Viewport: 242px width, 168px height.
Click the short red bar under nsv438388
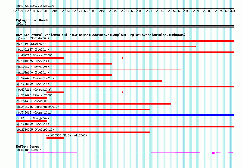(x=55, y=138)
